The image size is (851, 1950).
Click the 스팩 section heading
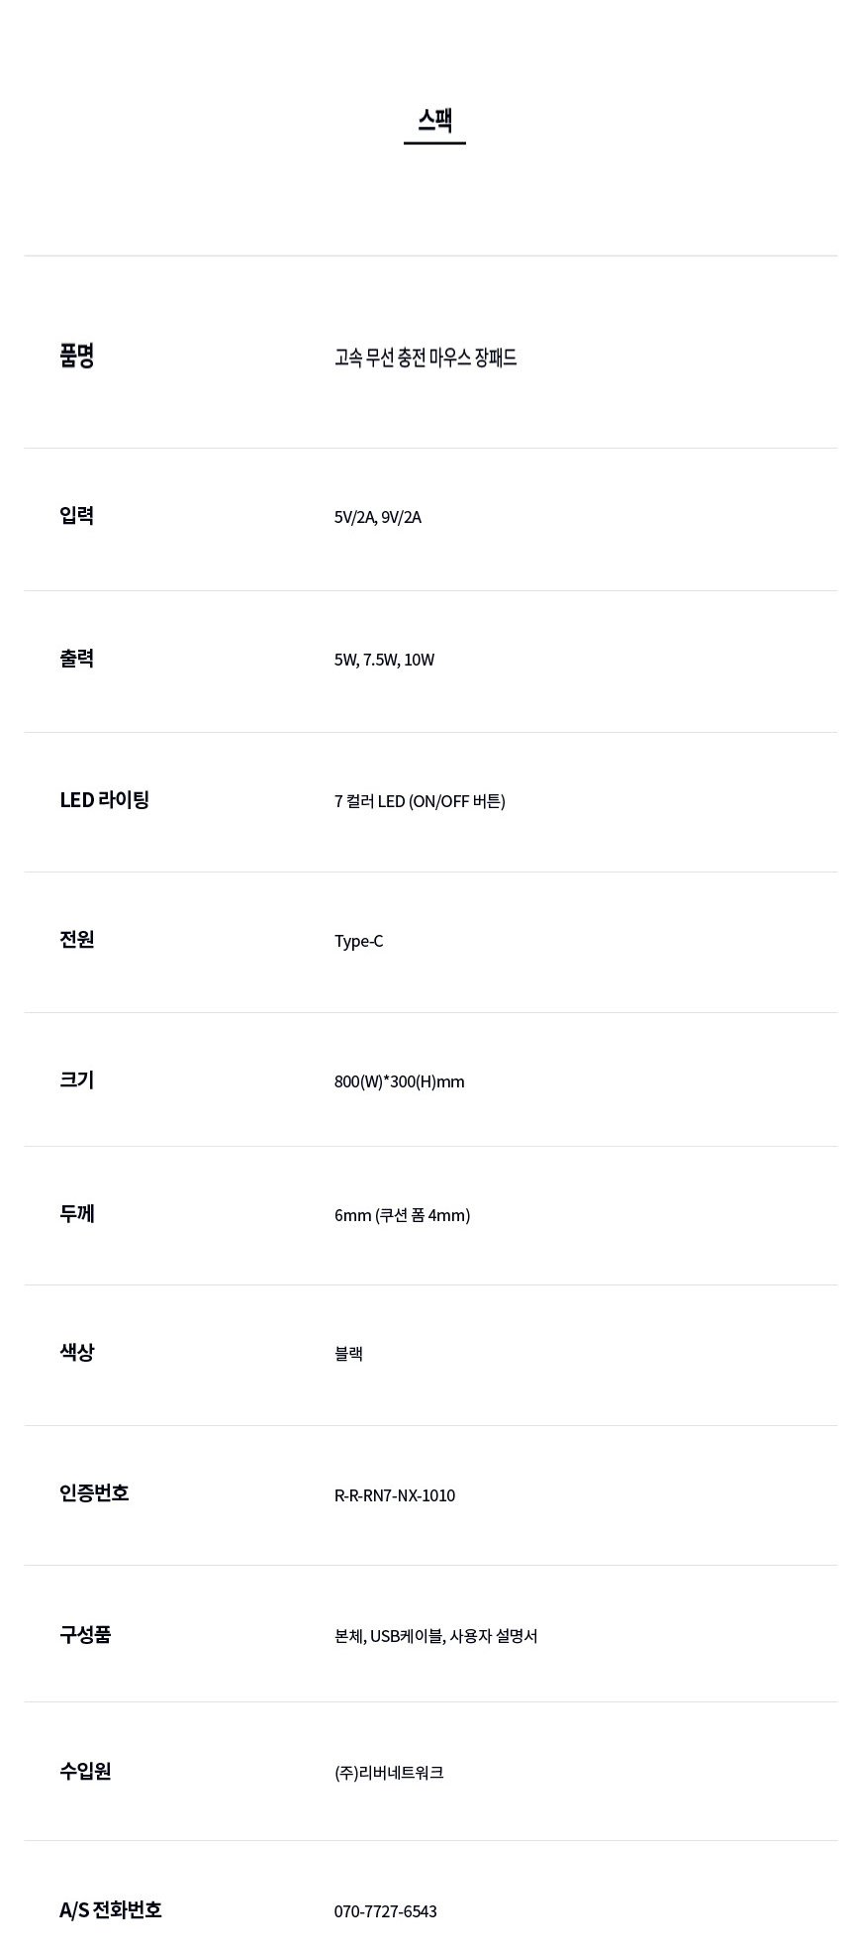click(434, 121)
